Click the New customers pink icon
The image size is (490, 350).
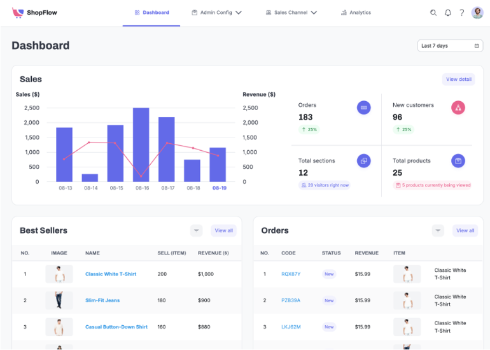[x=458, y=108]
